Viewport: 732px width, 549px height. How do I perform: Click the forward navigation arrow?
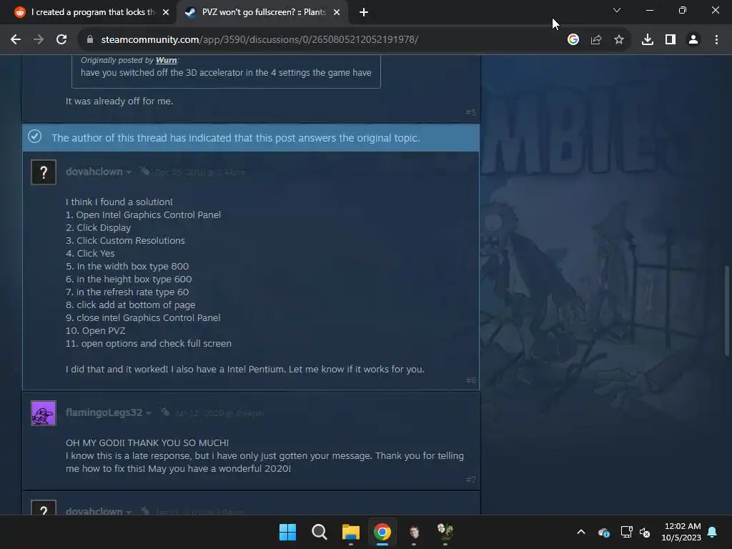point(39,40)
